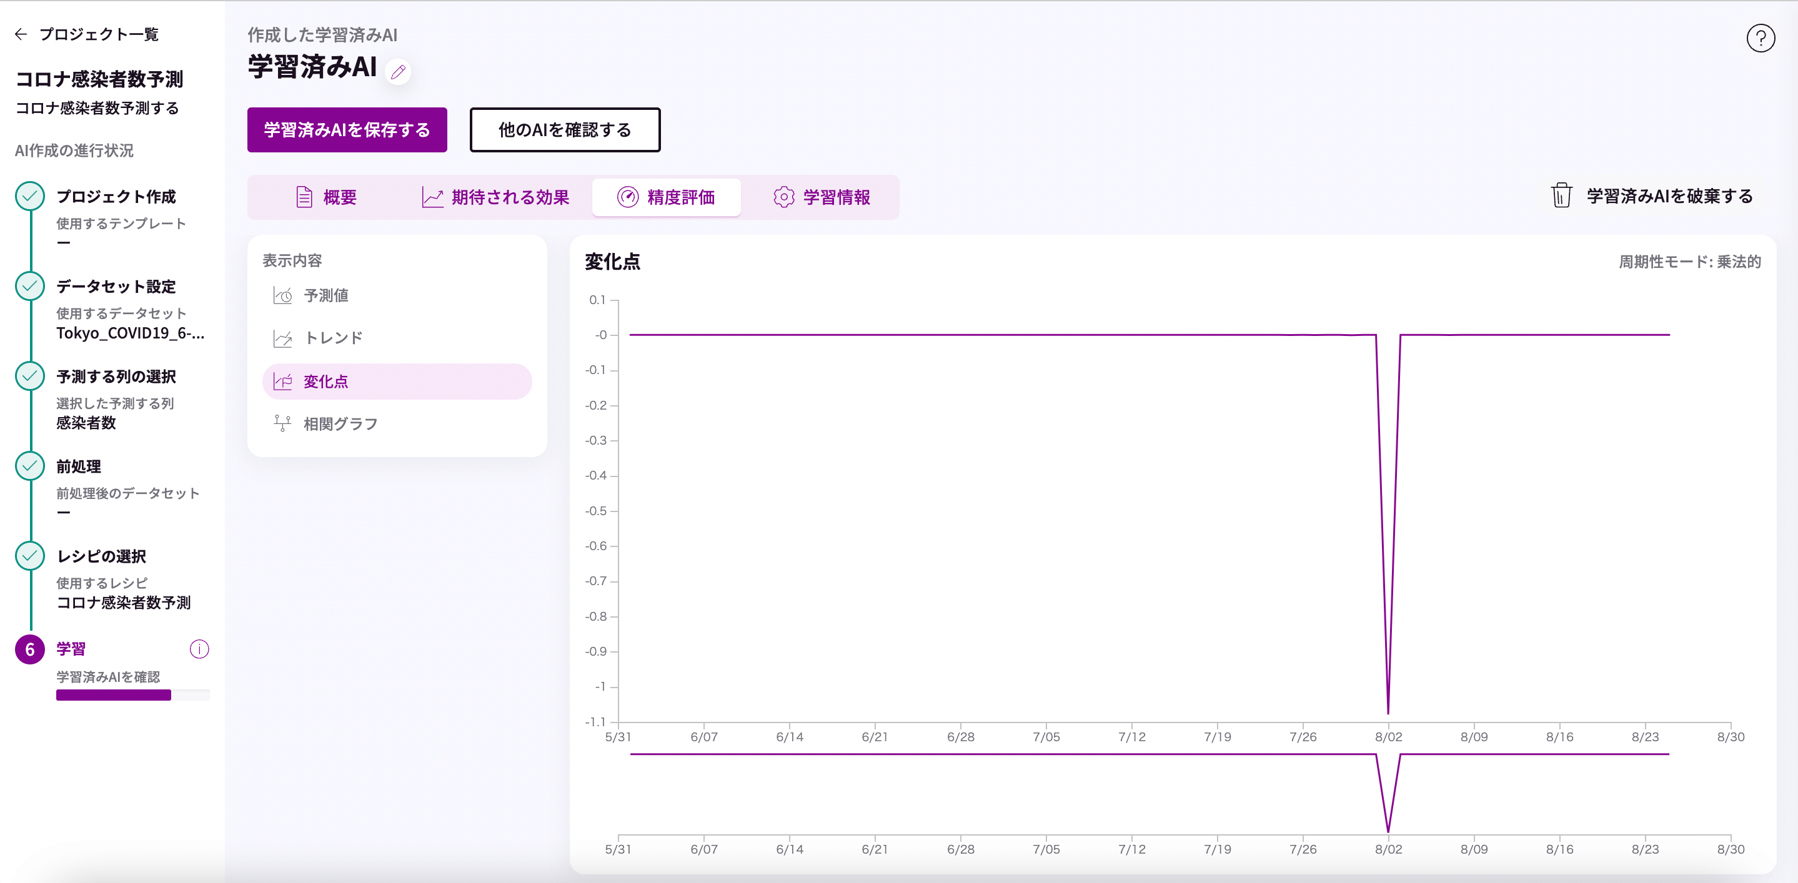Click the -0.5 y-axis label

[x=595, y=511]
